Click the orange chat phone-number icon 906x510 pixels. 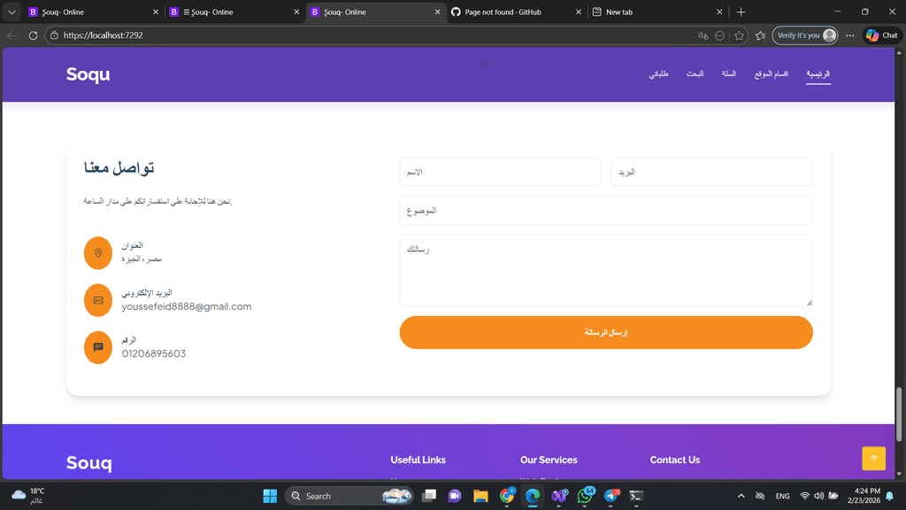pyautogui.click(x=97, y=347)
